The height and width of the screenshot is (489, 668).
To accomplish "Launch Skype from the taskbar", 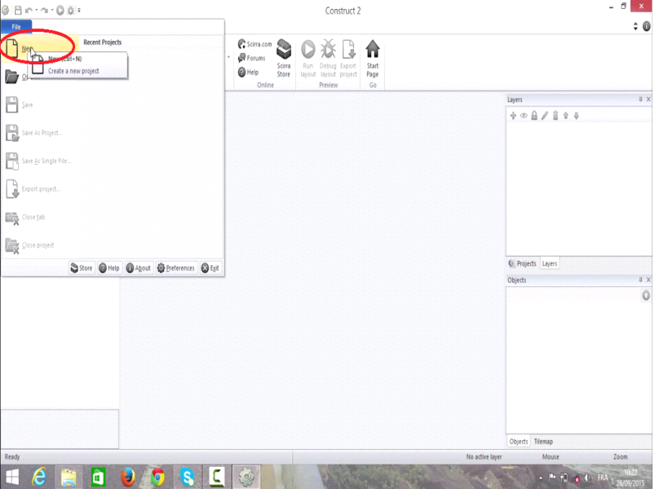I will pyautogui.click(x=187, y=477).
